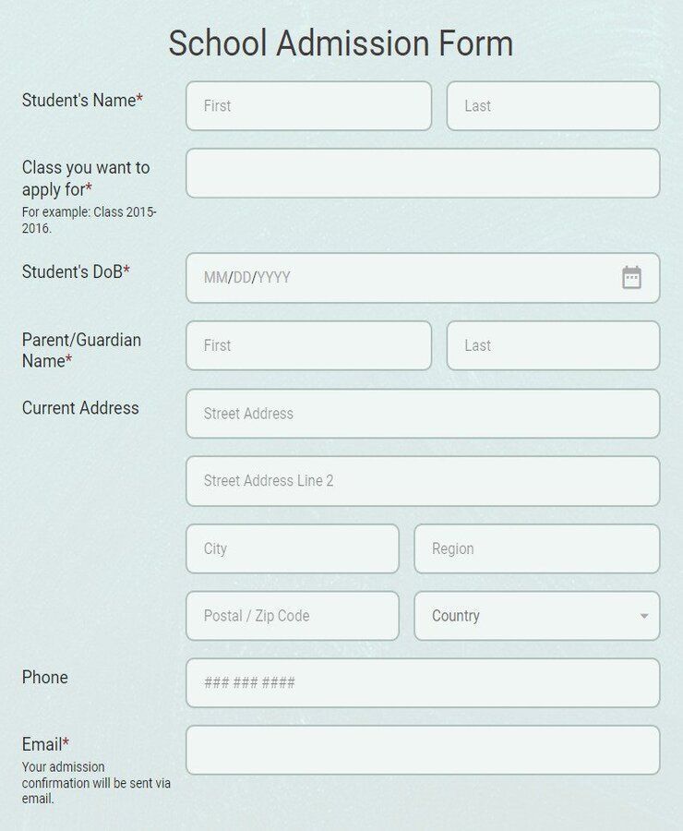
Task: Click the Postal / Zip Code field
Action: [x=292, y=616]
